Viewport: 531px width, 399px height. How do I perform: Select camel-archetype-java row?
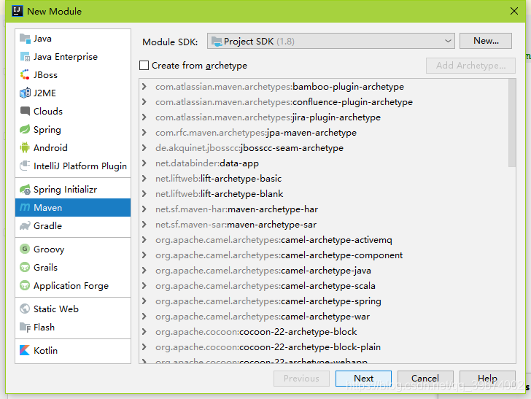point(323,271)
